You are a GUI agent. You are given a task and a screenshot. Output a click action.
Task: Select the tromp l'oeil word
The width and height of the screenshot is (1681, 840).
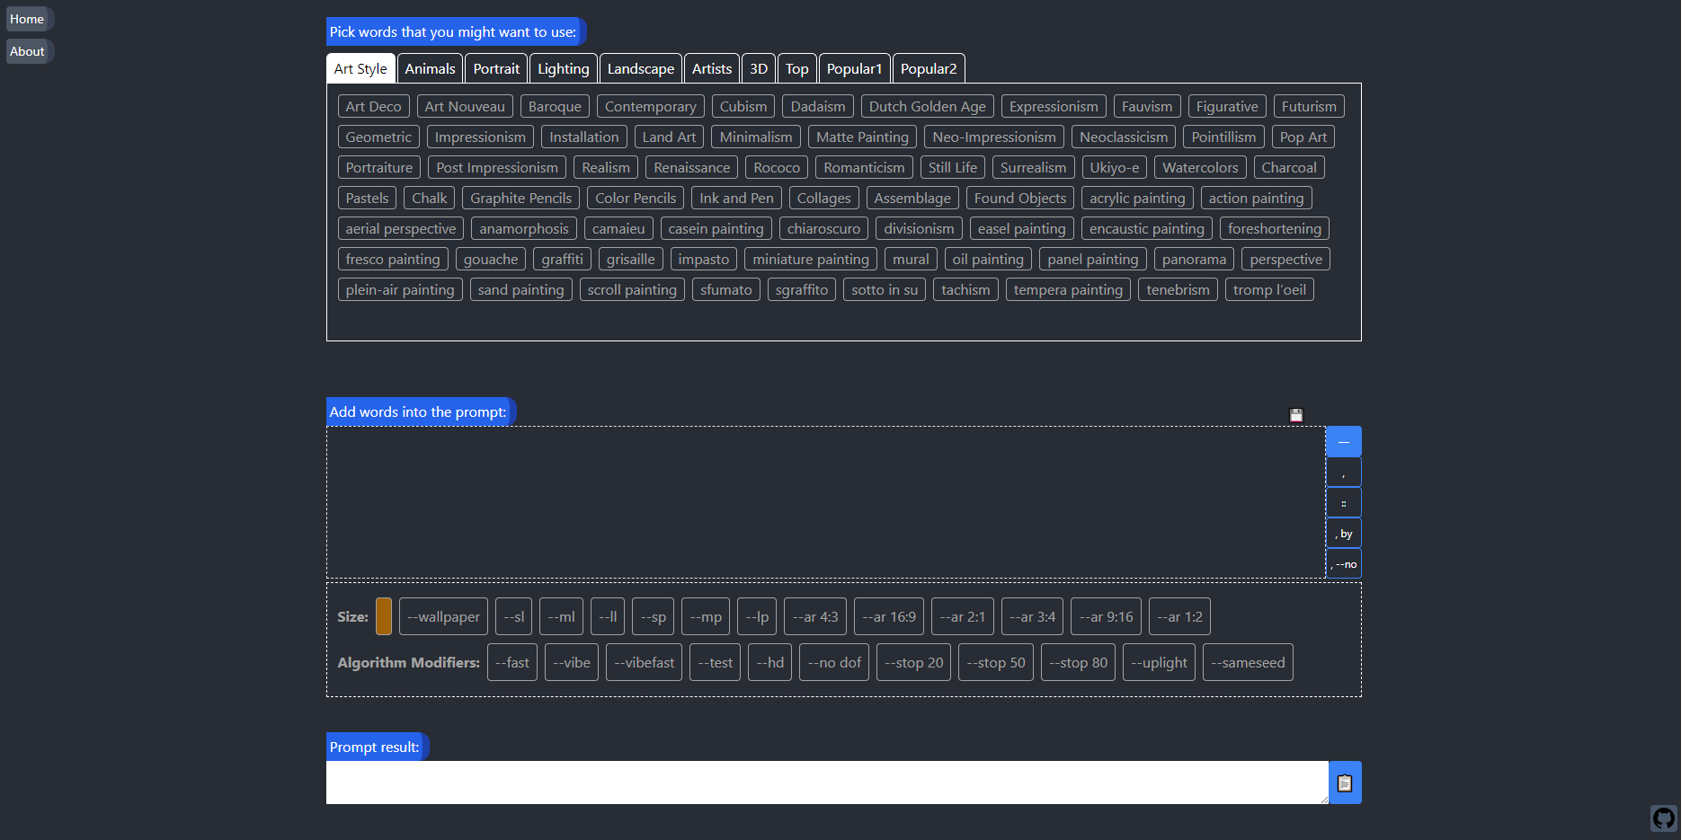1269,289
